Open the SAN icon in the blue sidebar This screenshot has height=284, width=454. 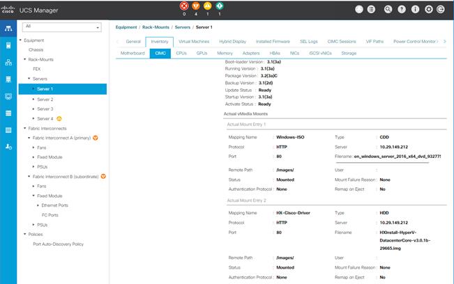pyautogui.click(x=8, y=79)
